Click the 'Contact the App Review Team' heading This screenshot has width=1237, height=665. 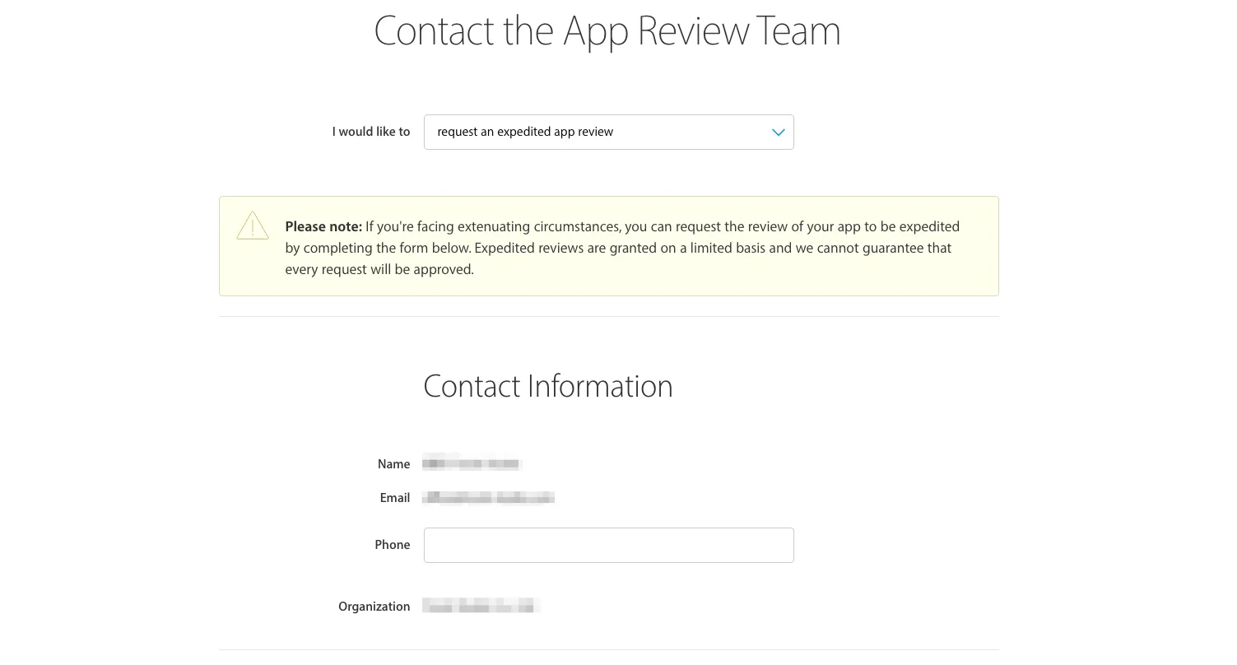(607, 31)
